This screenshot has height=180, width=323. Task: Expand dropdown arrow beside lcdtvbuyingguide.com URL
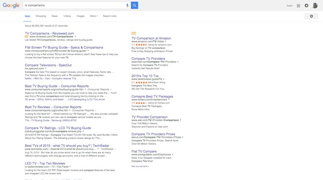pyautogui.click(x=83, y=132)
